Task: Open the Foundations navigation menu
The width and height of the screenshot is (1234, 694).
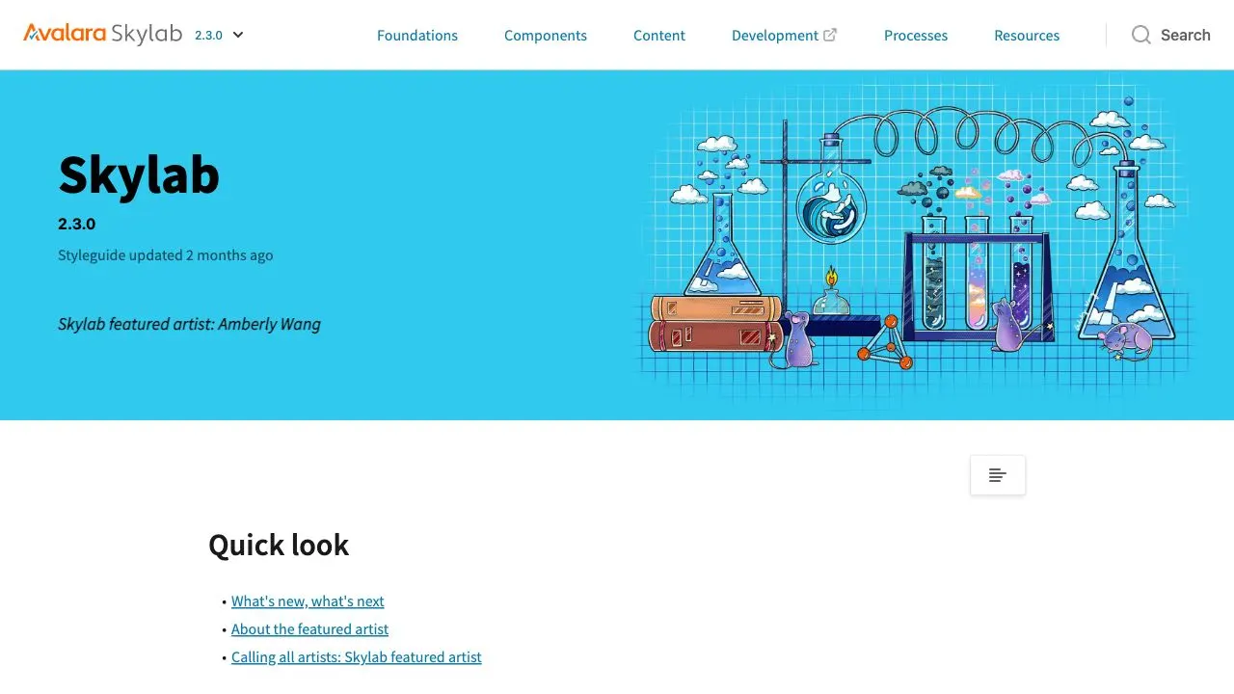Action: pyautogui.click(x=417, y=36)
